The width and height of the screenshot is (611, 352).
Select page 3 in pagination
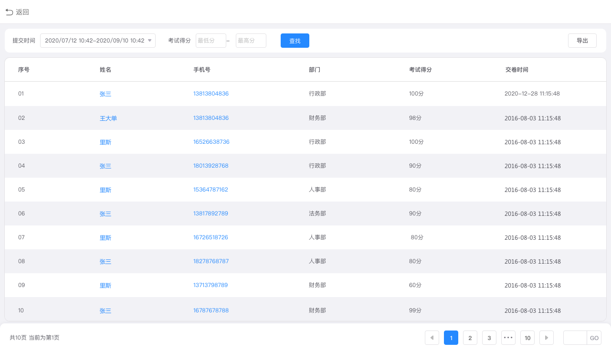click(x=489, y=338)
